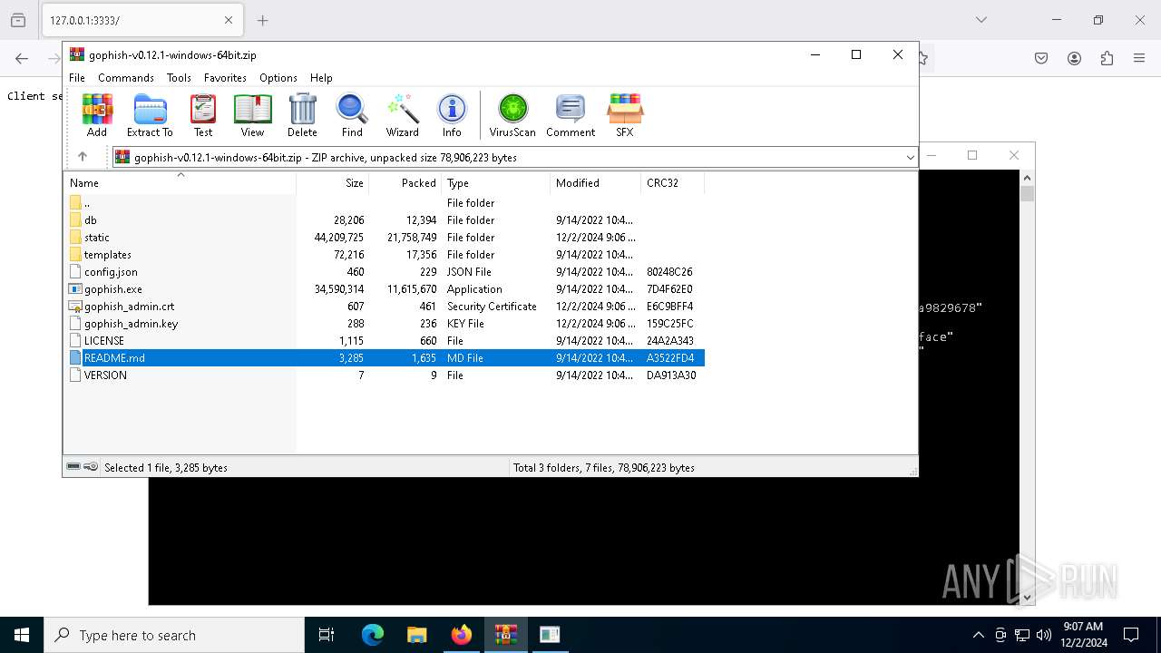Image resolution: width=1161 pixels, height=653 pixels.
Task: Open a new browser tab
Action: click(262, 20)
